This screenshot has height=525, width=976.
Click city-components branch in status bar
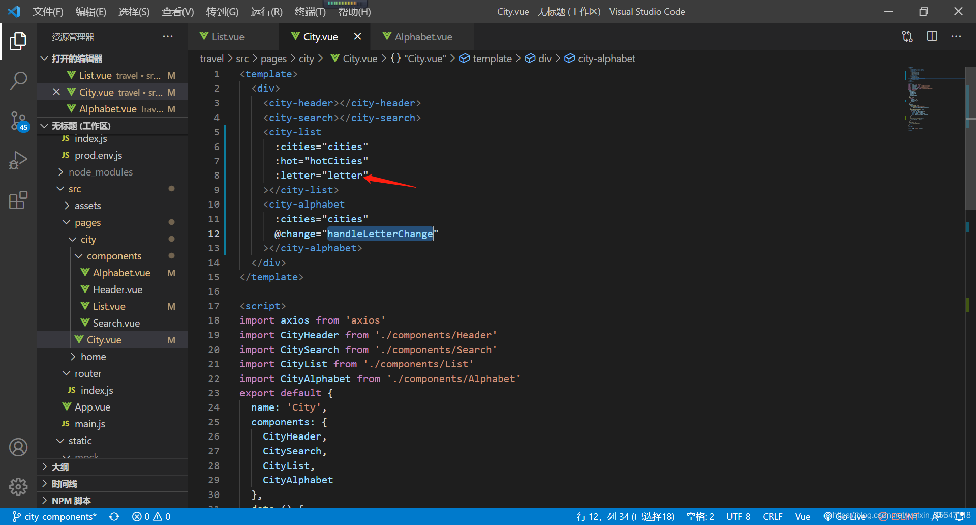coord(54,516)
